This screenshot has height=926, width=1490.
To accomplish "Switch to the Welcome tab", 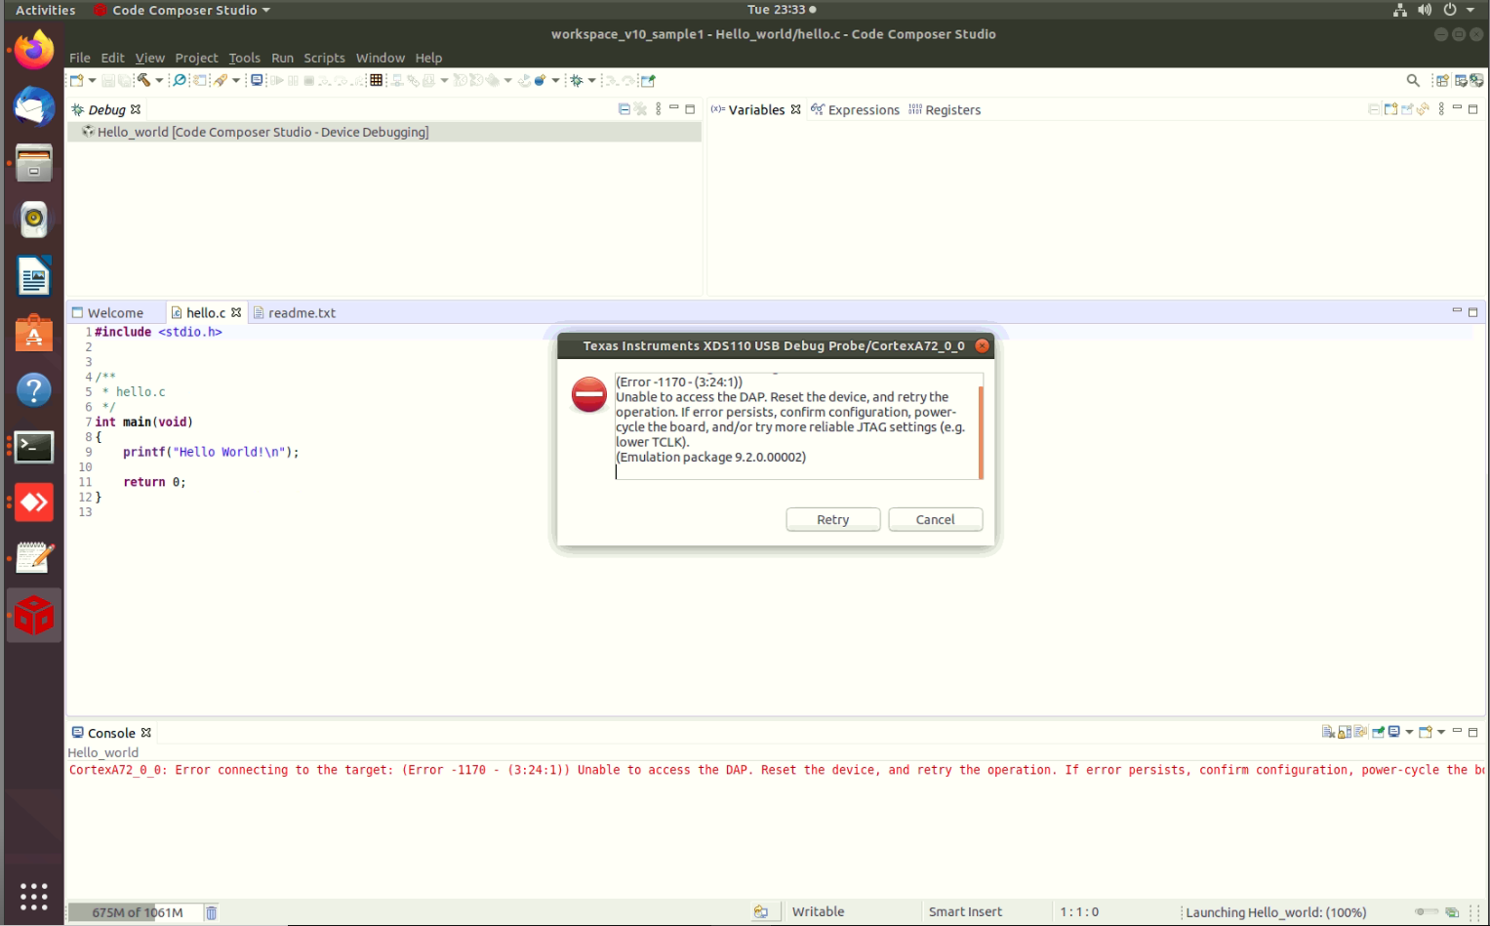I will 108,313.
